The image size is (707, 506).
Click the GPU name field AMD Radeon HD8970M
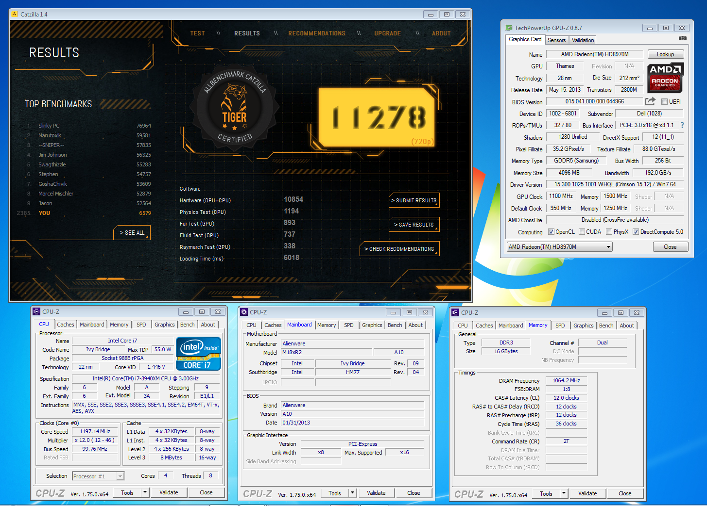pyautogui.click(x=595, y=54)
